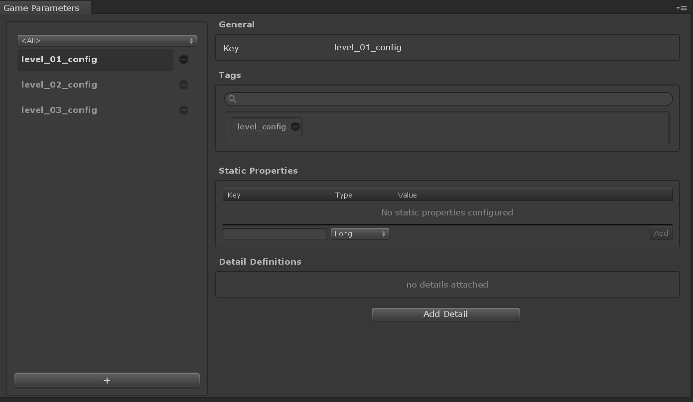Click the Key label in General section

coord(231,48)
